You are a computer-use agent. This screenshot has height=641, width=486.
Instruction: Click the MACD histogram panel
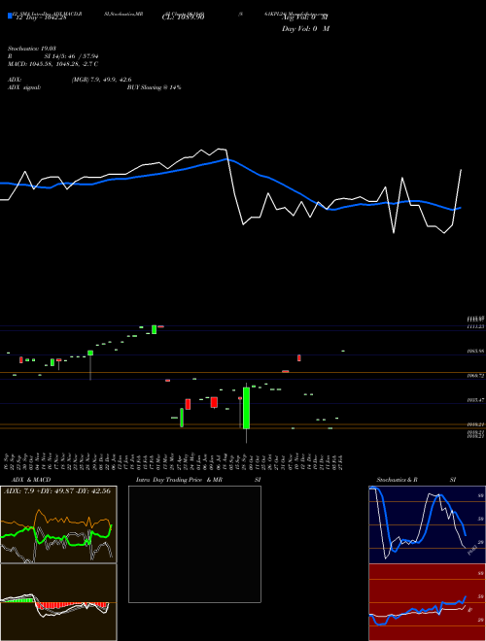[x=58, y=602]
